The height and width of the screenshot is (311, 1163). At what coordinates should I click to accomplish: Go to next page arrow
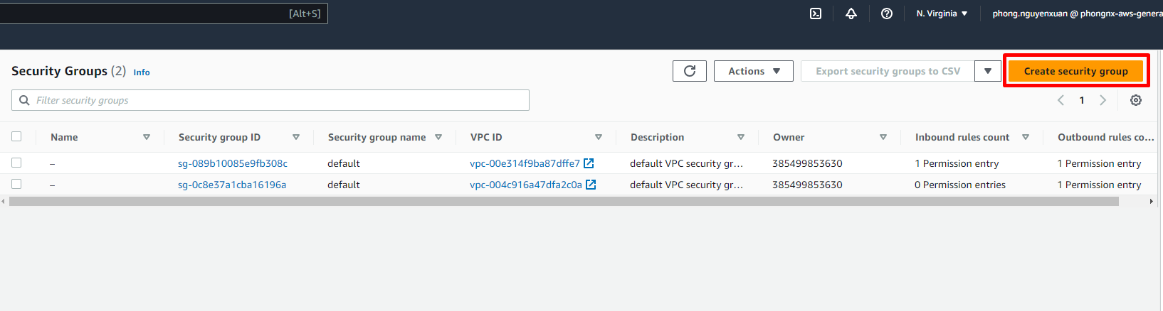click(x=1103, y=100)
